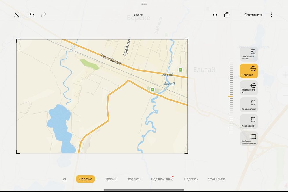288x192 pixels.
Task: Select the Обрезка crop tab
Action: pos(86,179)
